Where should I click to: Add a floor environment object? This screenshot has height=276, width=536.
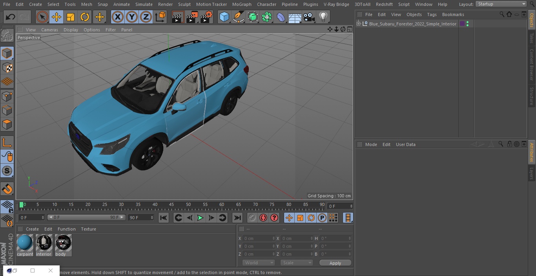(x=295, y=17)
